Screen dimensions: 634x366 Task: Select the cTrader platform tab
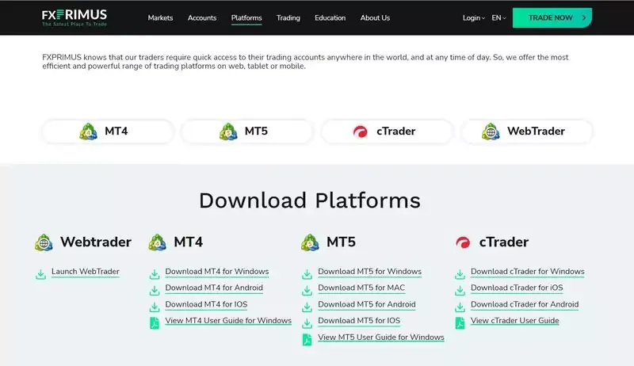(387, 132)
